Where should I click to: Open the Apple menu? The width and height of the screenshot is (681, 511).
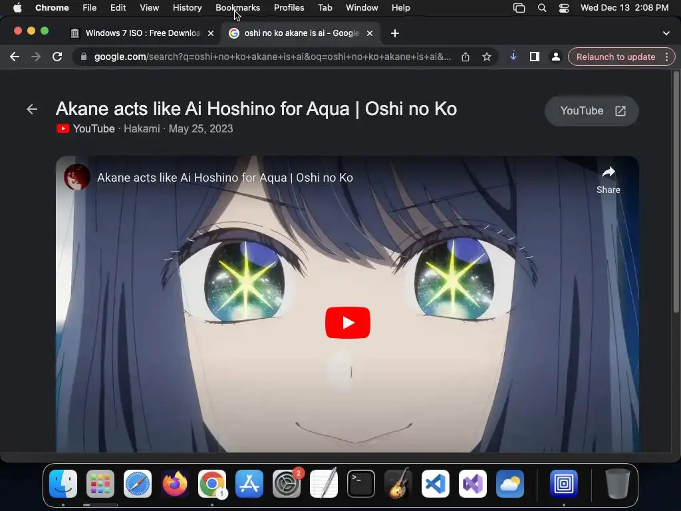[17, 8]
